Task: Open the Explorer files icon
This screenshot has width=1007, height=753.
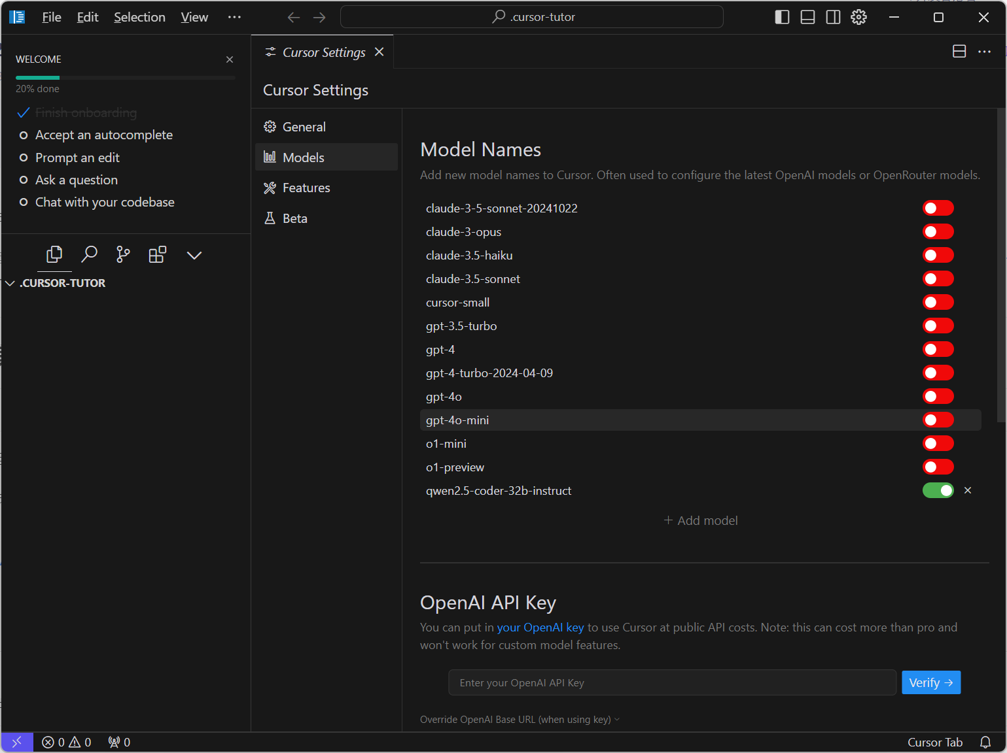Action: pos(54,255)
